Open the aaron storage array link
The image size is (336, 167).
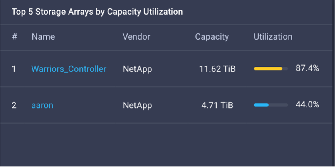(x=42, y=105)
